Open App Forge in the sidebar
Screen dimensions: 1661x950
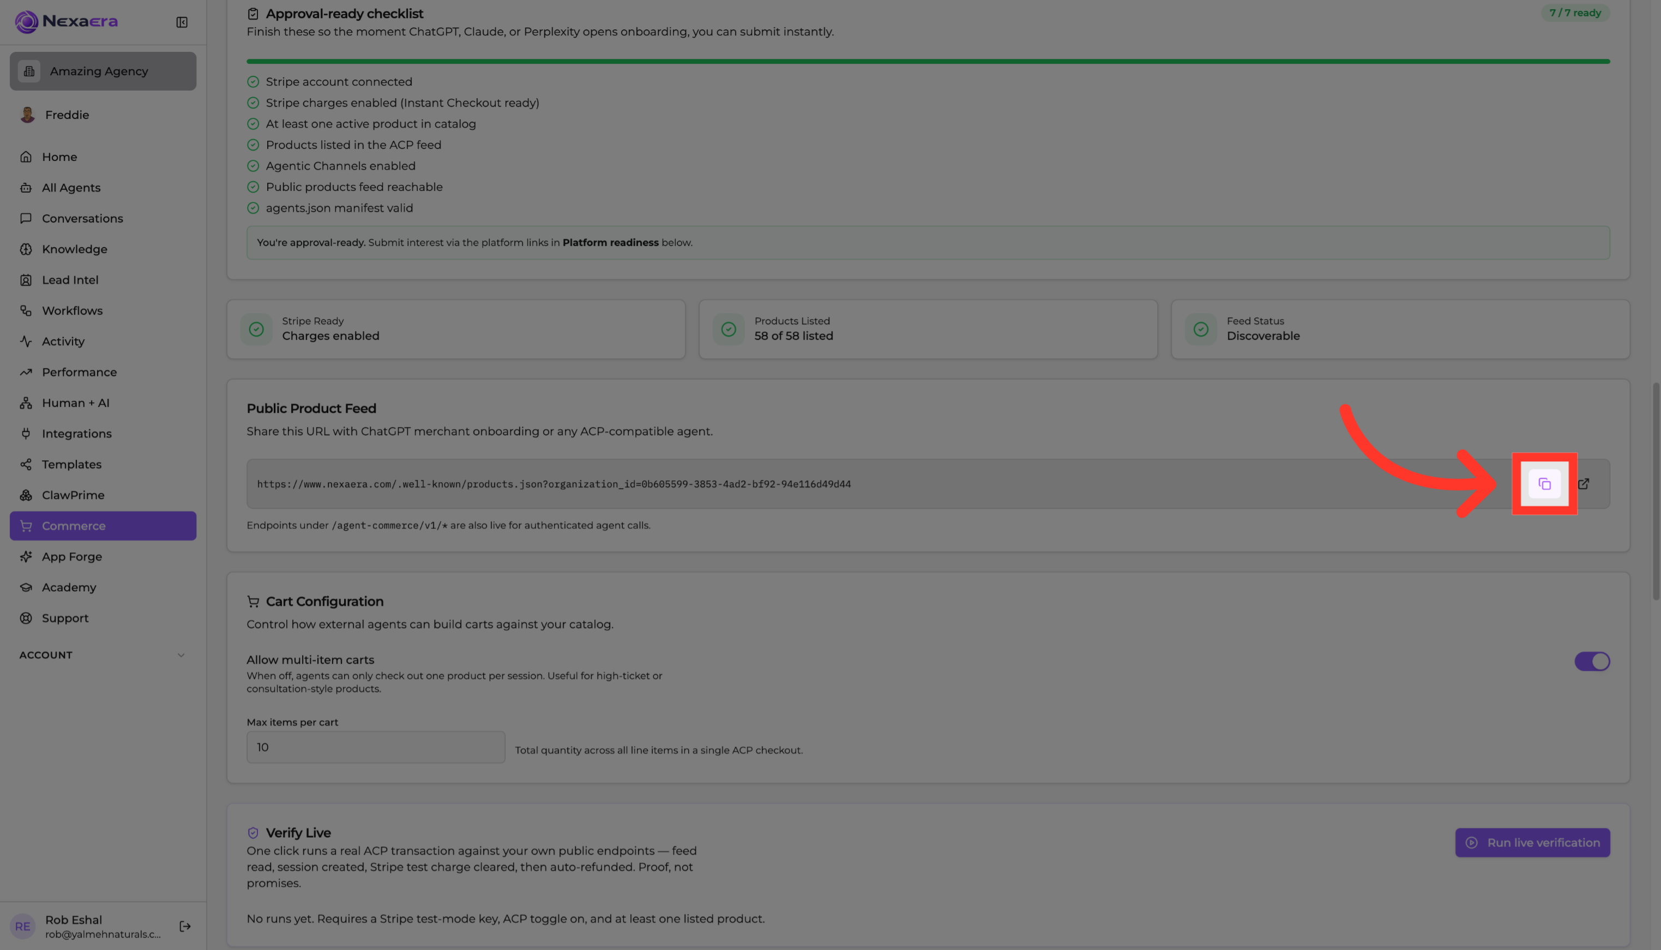pos(103,557)
